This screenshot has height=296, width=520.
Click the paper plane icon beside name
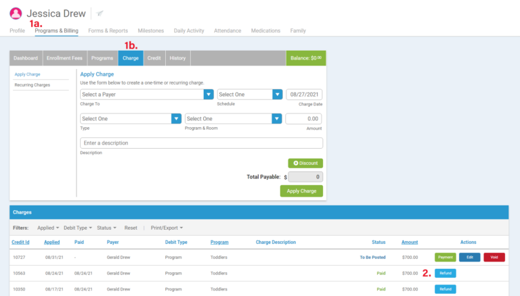[100, 14]
